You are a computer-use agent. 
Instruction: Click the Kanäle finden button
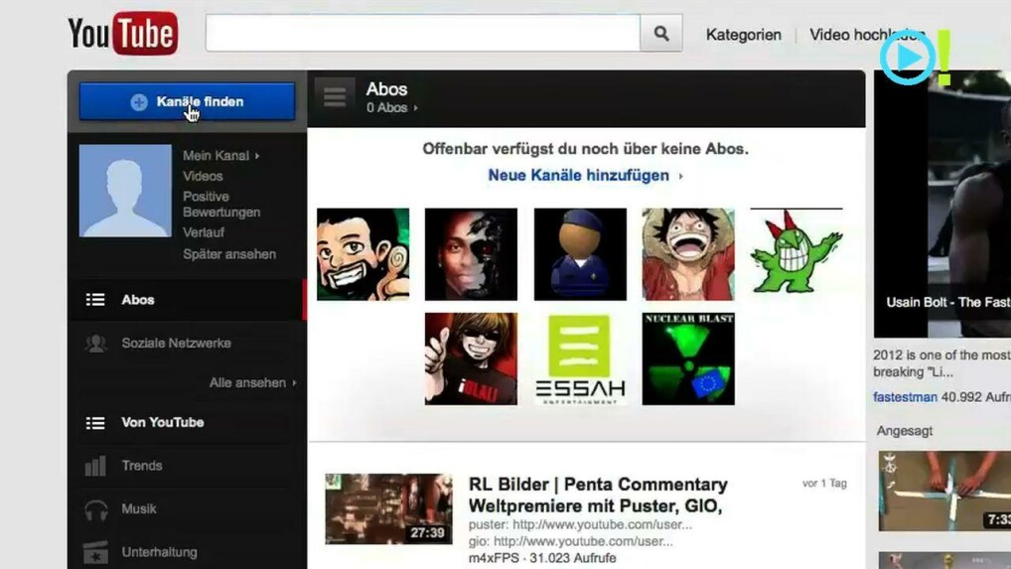point(187,101)
